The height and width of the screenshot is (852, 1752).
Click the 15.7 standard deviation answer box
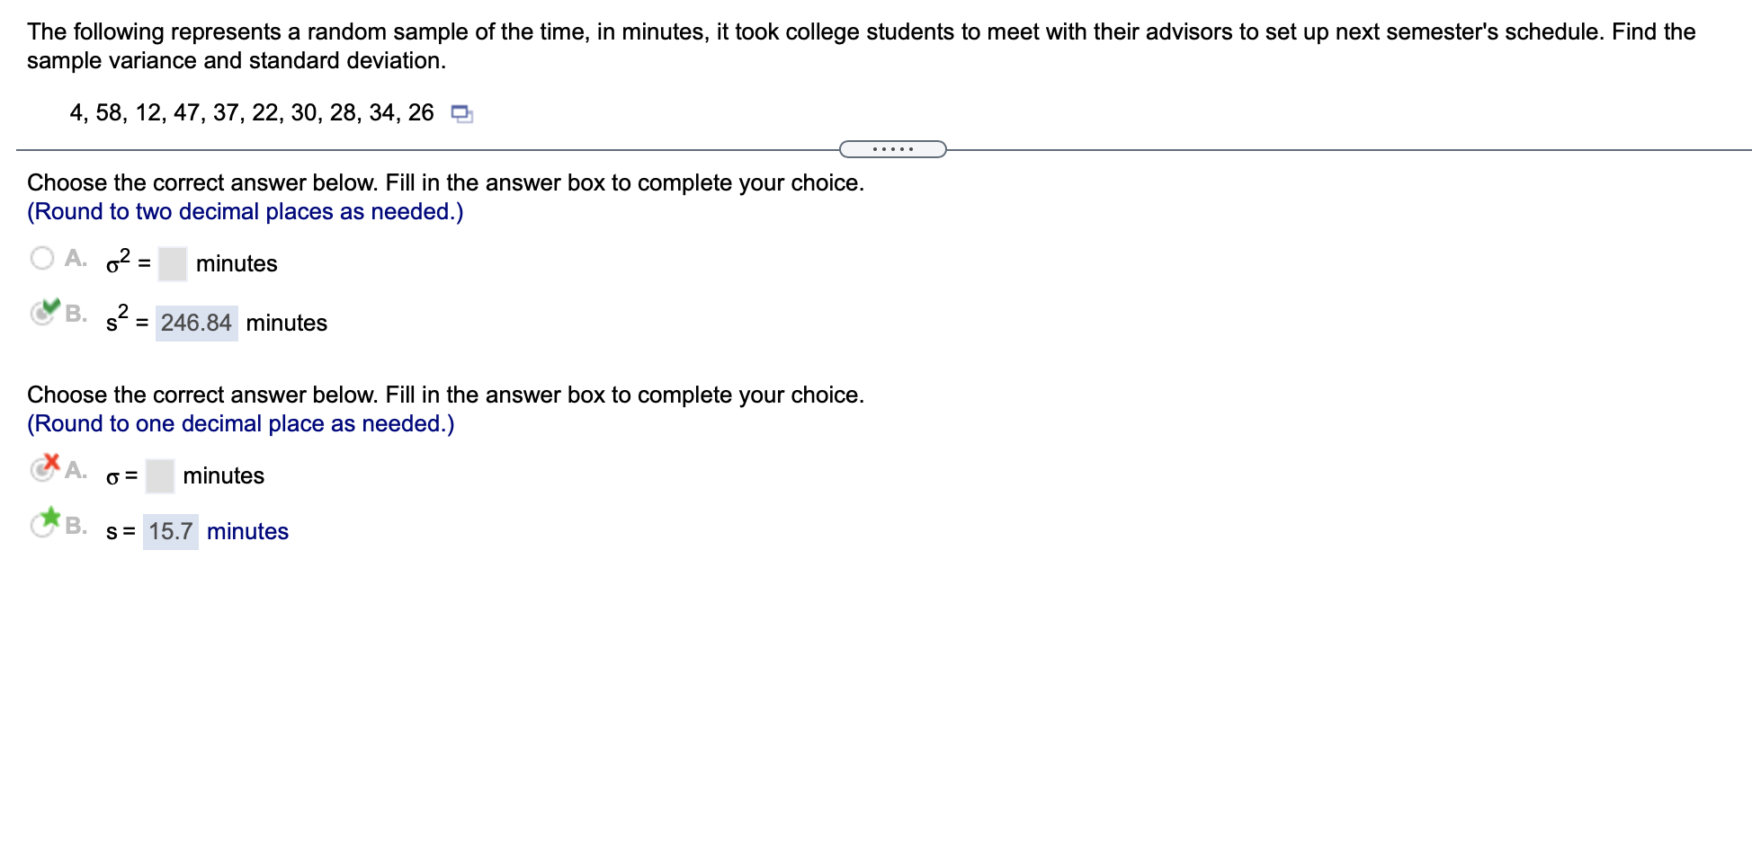tap(171, 531)
